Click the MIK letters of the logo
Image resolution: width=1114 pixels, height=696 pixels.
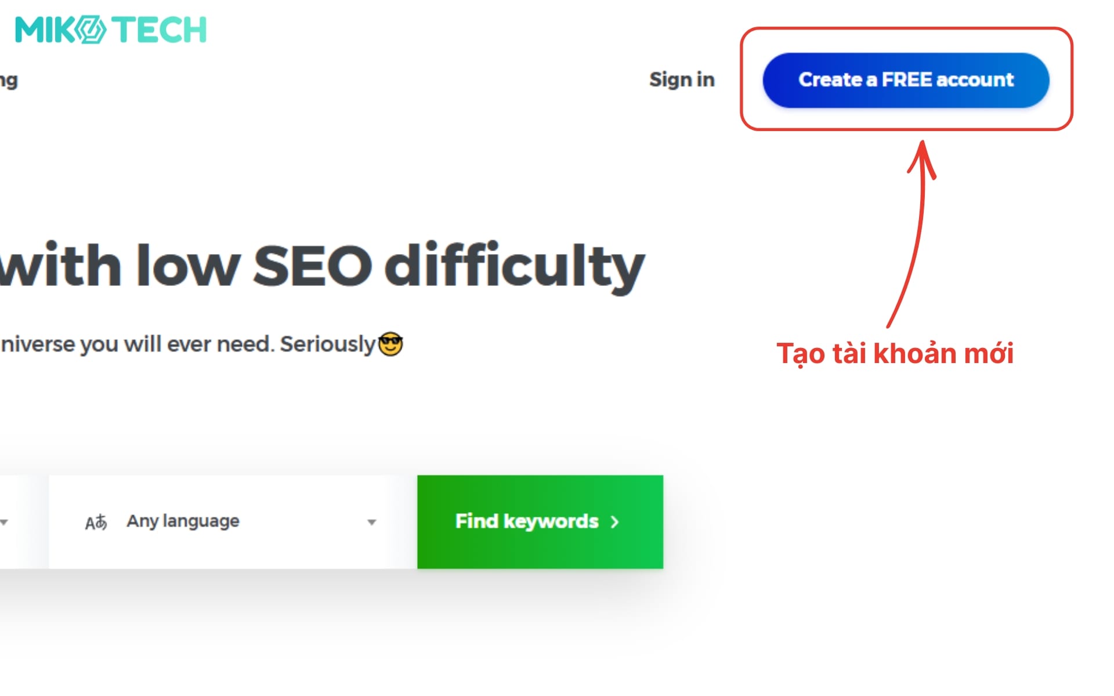tap(45, 30)
